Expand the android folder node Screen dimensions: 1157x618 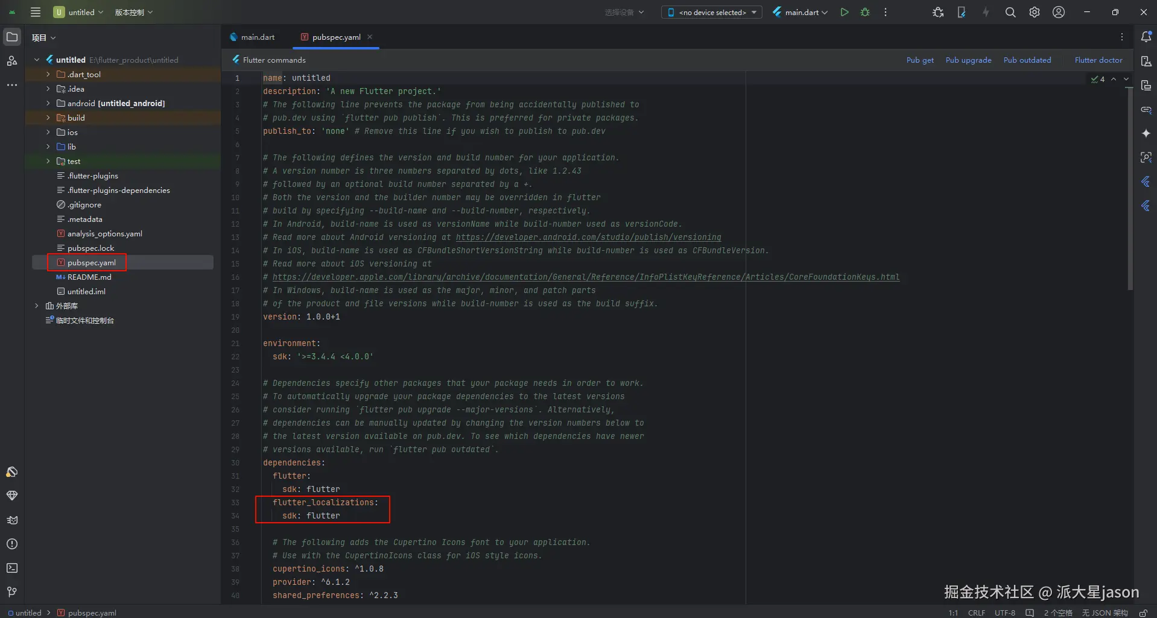pos(48,103)
